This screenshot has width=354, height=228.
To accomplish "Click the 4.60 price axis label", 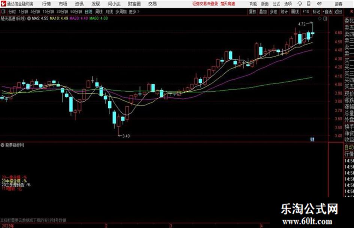I will pyautogui.click(x=338, y=33).
